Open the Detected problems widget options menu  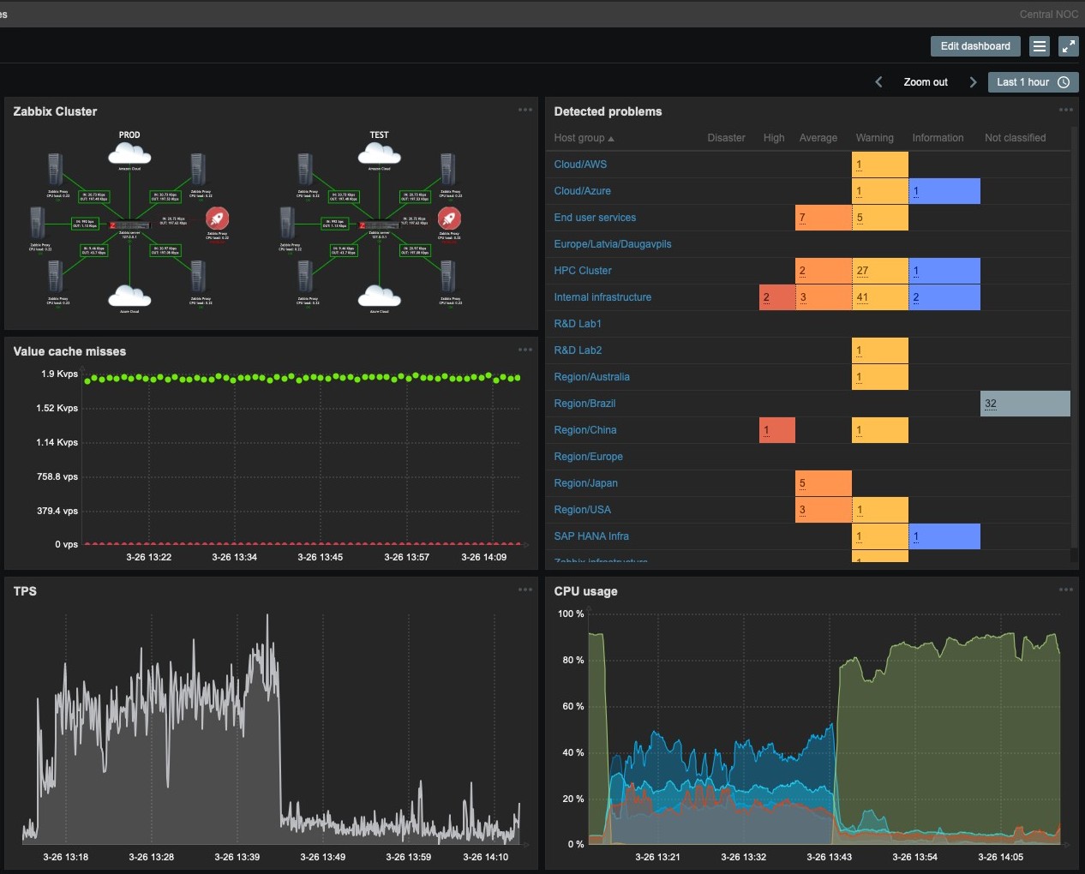point(1066,109)
